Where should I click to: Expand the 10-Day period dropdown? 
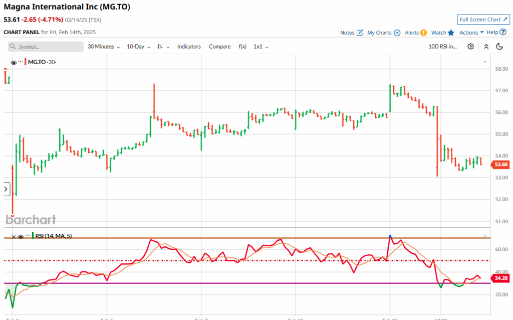[138, 47]
